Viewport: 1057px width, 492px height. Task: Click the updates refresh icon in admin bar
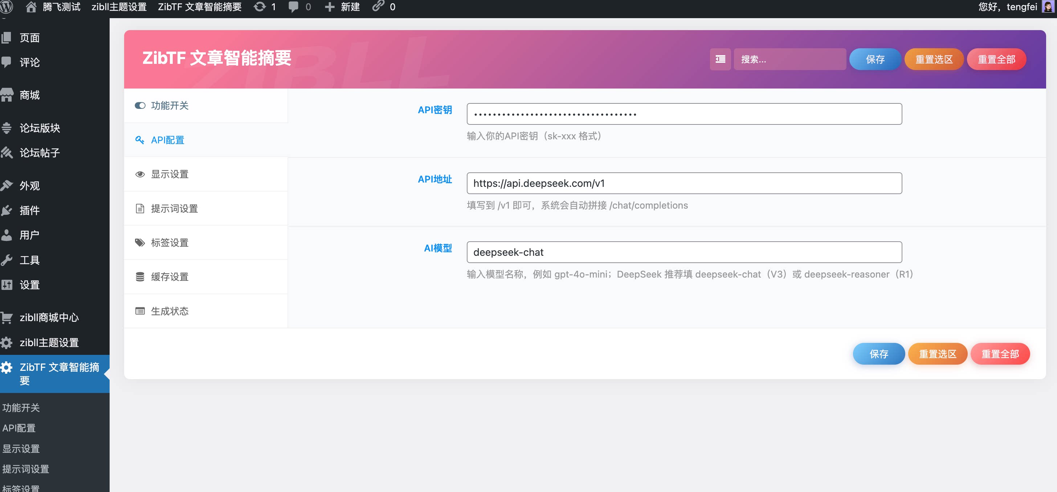tap(260, 7)
